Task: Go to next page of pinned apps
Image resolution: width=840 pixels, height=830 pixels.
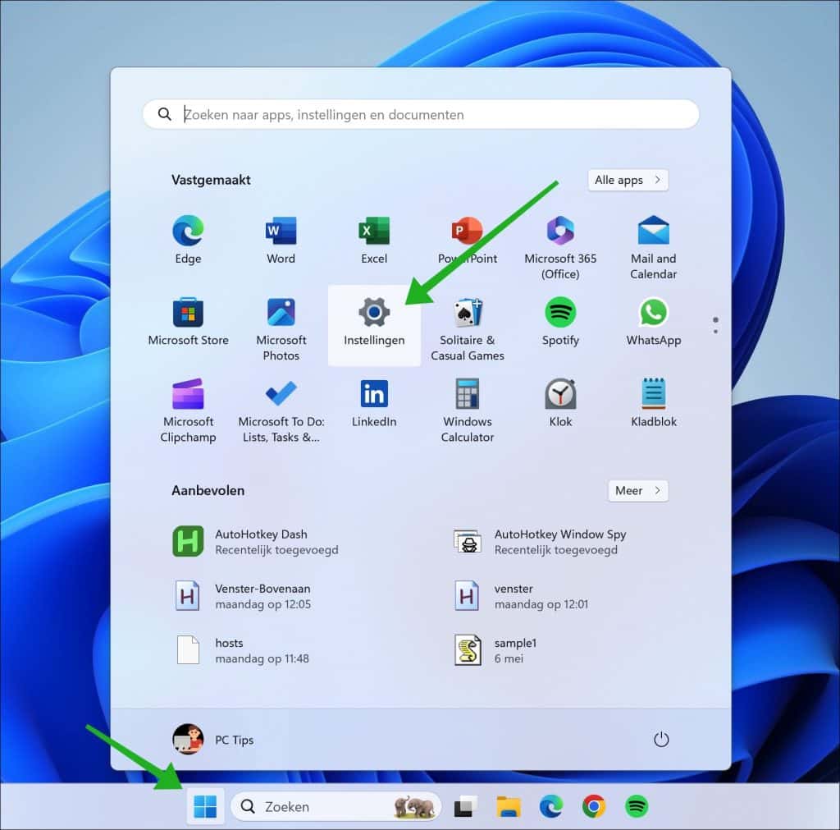Action: [715, 331]
